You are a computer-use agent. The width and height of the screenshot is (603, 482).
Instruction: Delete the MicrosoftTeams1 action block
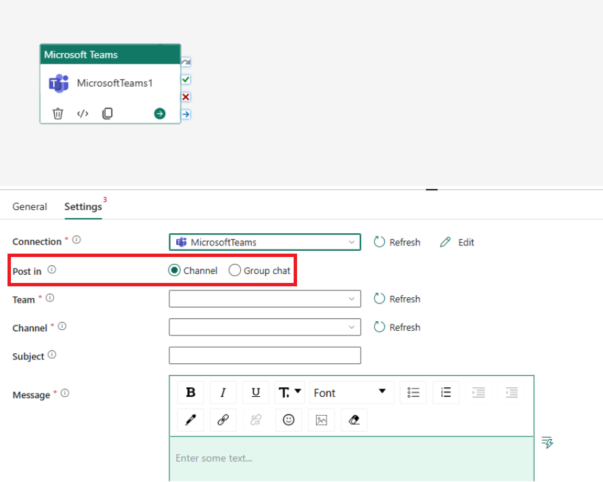(58, 113)
